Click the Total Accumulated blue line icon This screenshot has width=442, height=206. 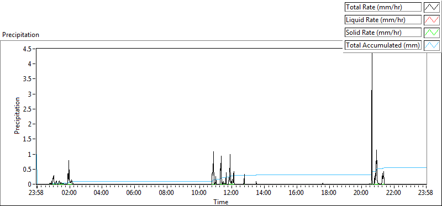tap(432, 45)
